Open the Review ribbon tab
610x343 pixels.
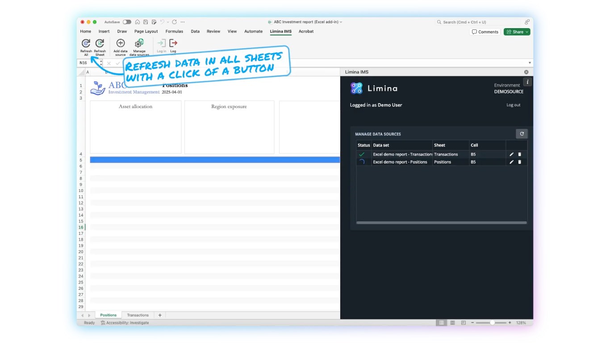coord(213,31)
